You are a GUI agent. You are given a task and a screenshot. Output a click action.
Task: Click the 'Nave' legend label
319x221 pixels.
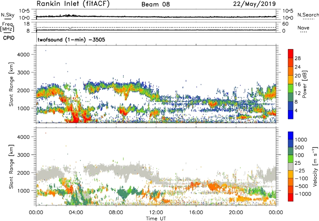click(303, 28)
